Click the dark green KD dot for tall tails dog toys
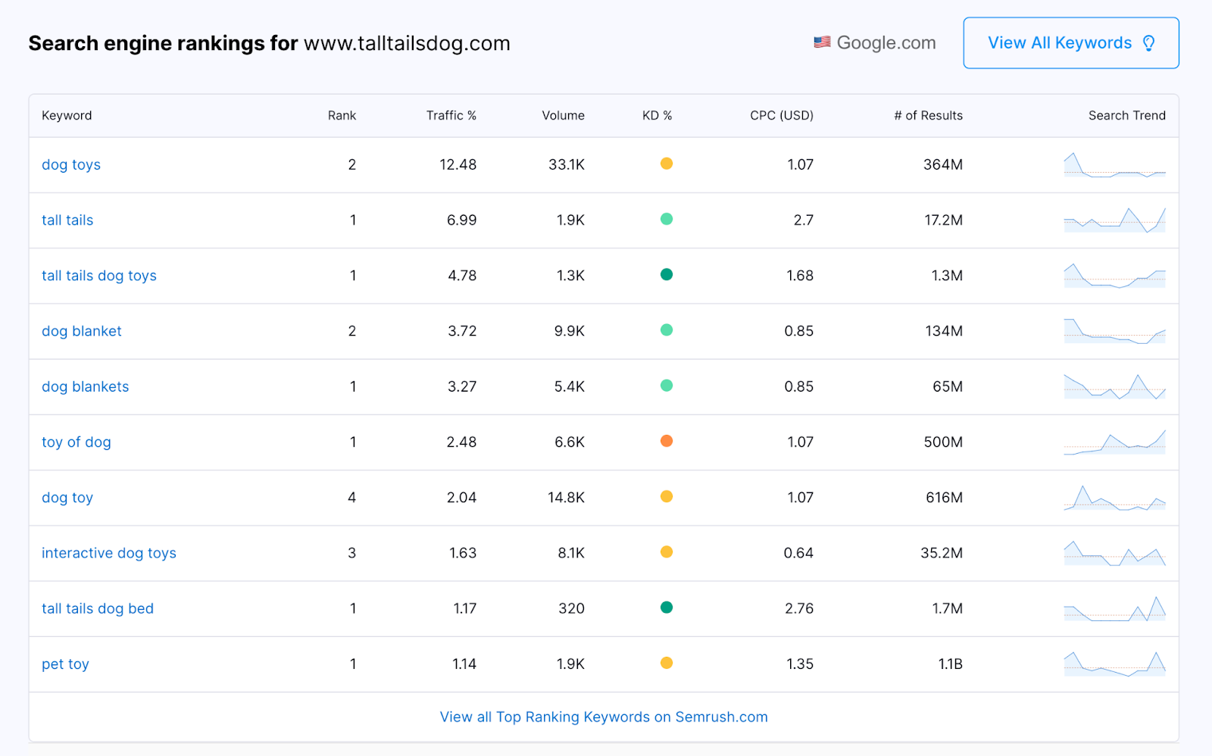The width and height of the screenshot is (1212, 756). point(667,274)
